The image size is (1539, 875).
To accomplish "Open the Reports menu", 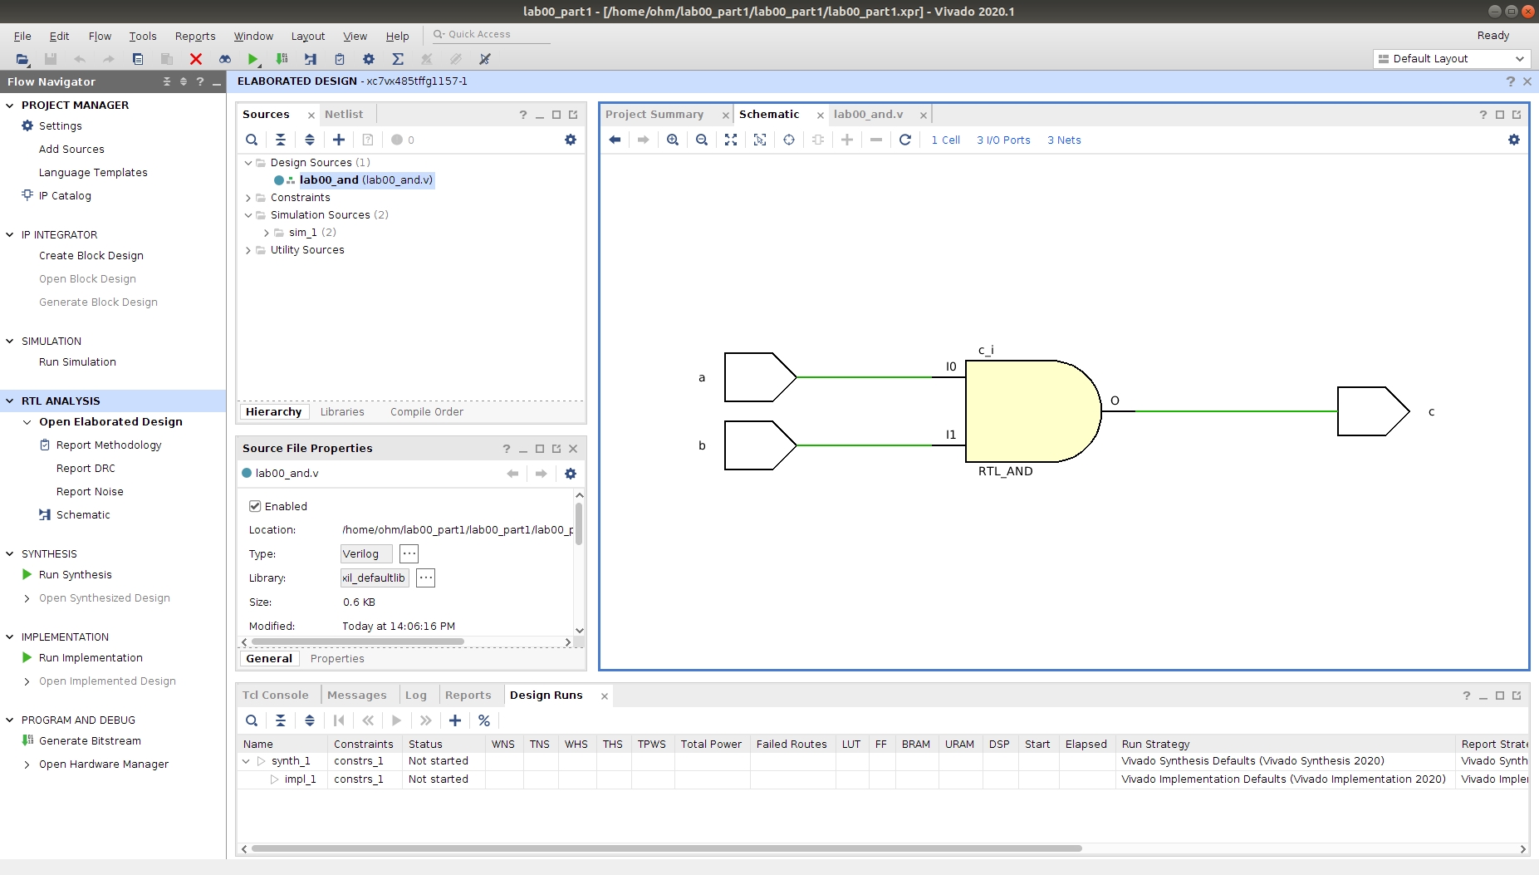I will coord(195,37).
